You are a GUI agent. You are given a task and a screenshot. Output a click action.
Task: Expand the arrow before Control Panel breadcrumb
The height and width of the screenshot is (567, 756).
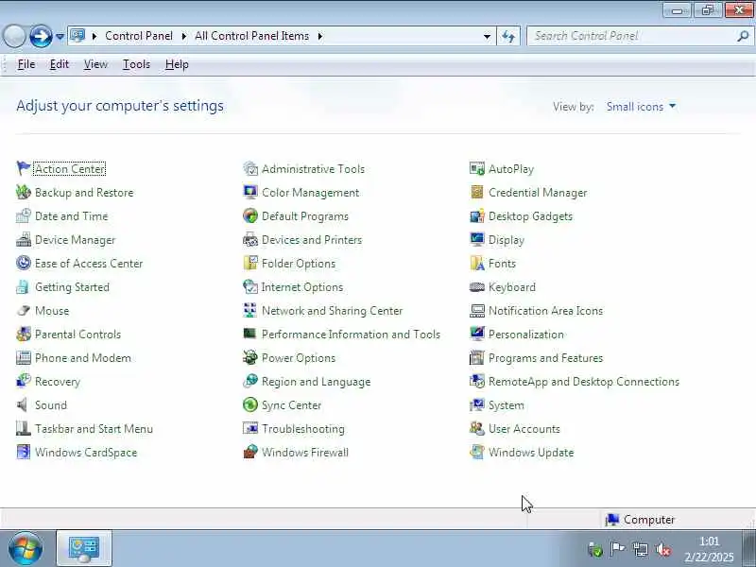[94, 36]
